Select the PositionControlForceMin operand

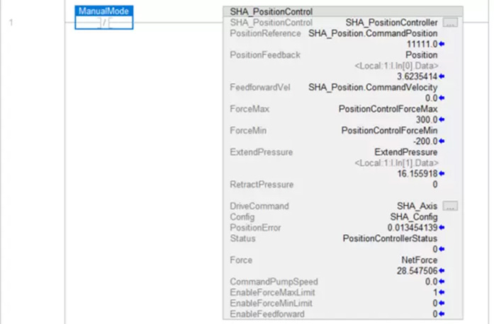389,131
